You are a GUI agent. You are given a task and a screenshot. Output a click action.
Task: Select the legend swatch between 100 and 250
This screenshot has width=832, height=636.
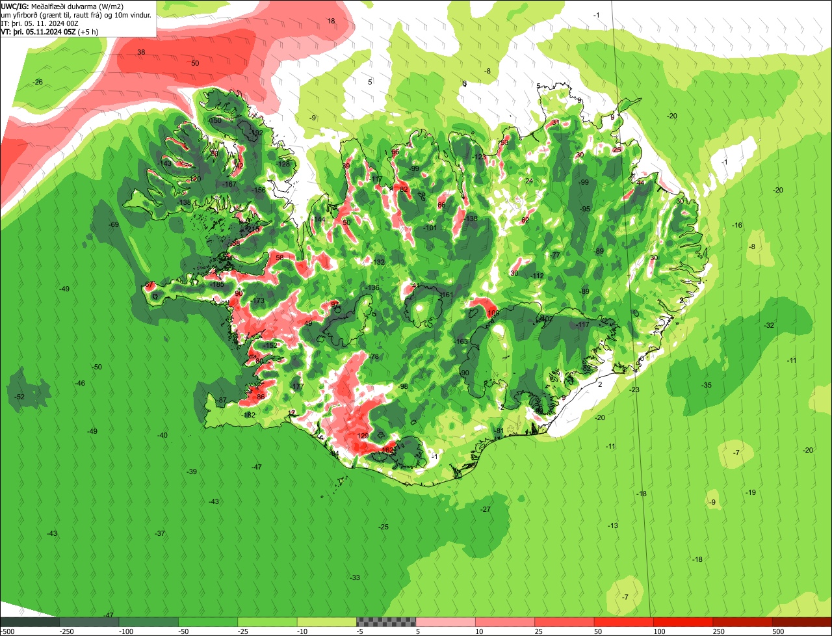pos(683,622)
